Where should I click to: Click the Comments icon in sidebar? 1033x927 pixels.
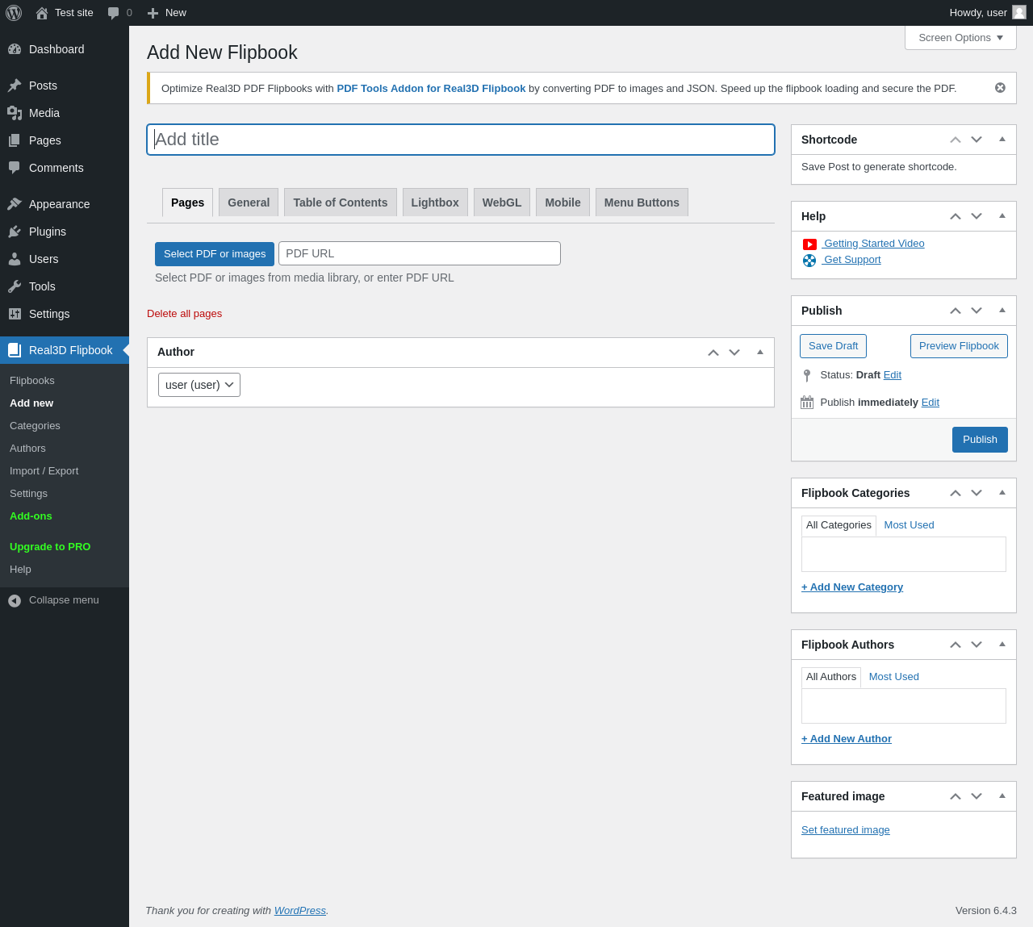tap(15, 168)
